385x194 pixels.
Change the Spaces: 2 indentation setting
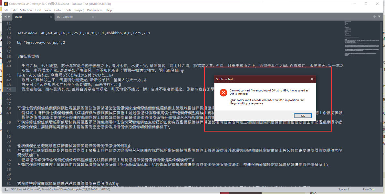344,189
